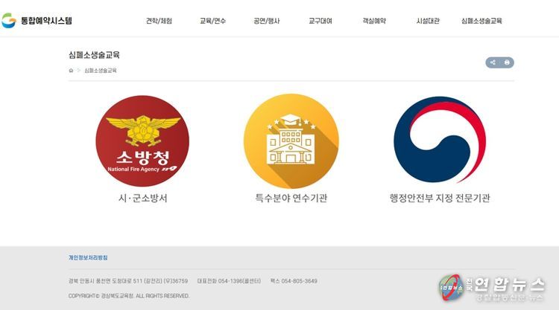Open the 교구대여 menu

pos(320,21)
